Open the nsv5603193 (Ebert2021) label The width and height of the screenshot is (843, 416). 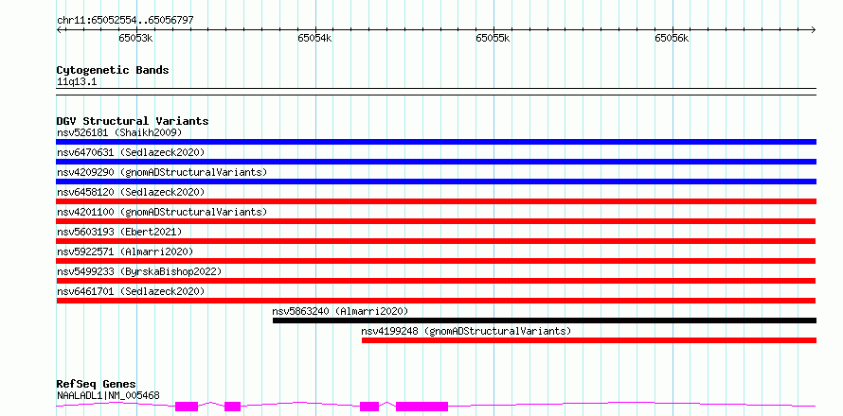click(x=119, y=232)
